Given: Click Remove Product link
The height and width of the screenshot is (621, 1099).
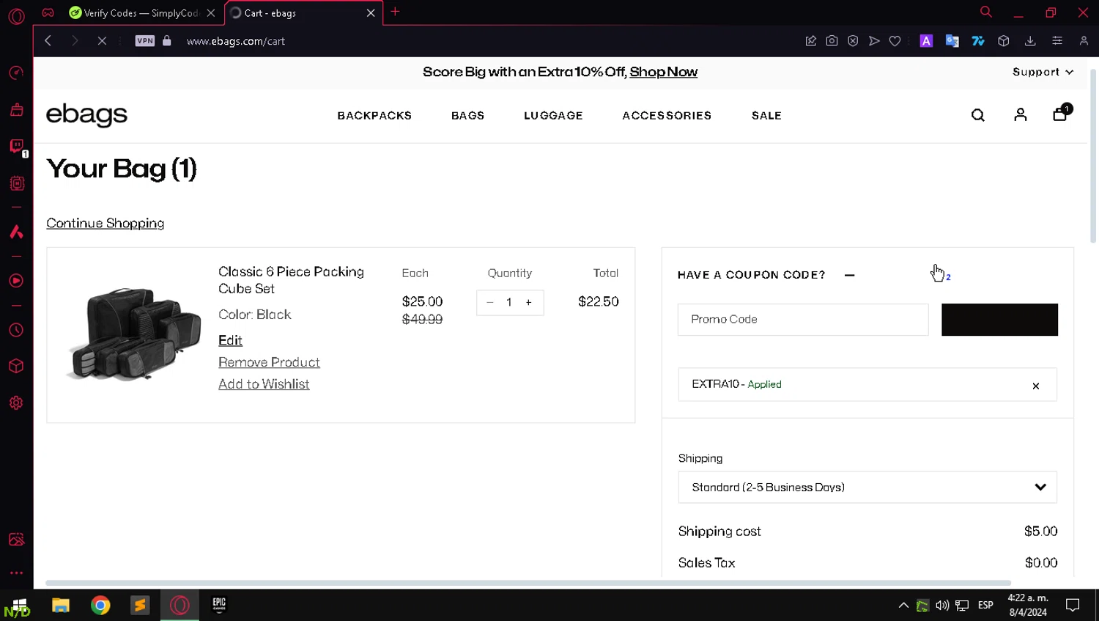Looking at the screenshot, I should [x=269, y=362].
